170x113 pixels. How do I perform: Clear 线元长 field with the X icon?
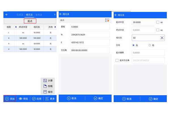(x=162, y=38)
